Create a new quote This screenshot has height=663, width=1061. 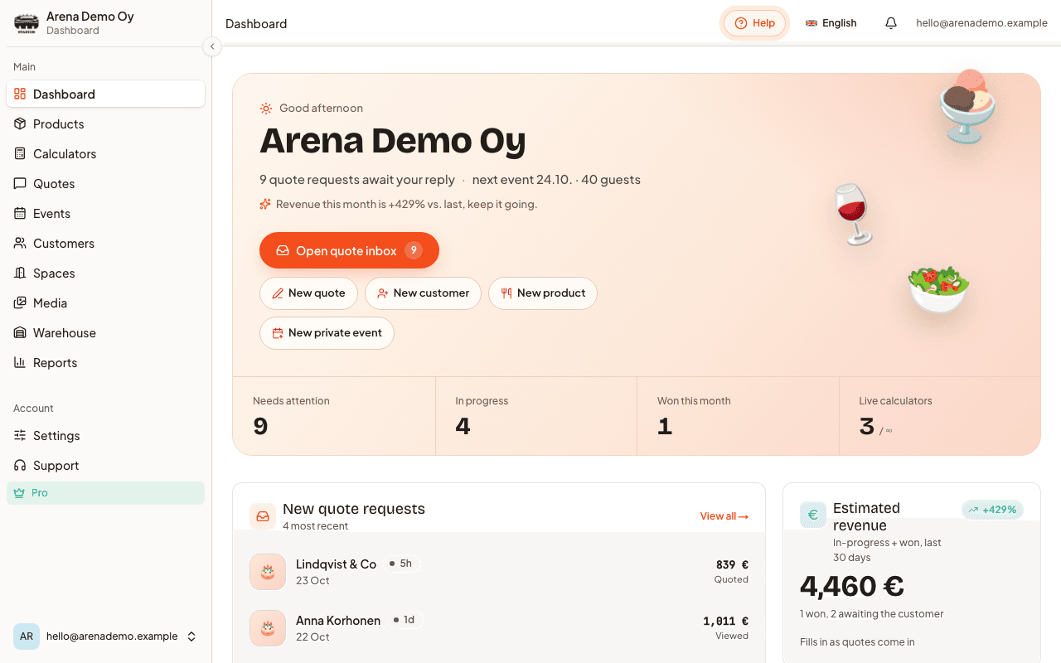308,293
